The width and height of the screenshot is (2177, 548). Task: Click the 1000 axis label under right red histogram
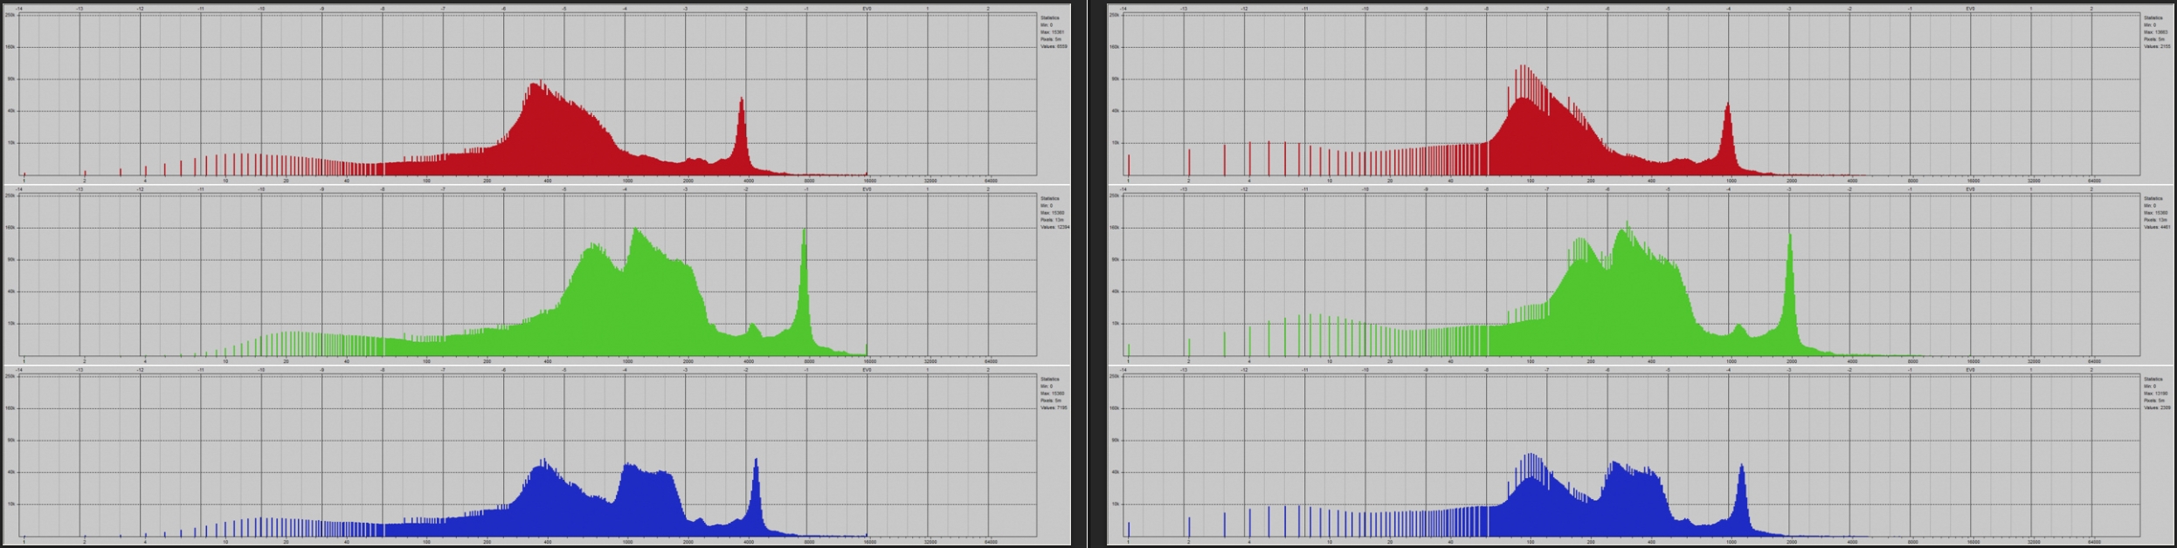pyautogui.click(x=1731, y=181)
